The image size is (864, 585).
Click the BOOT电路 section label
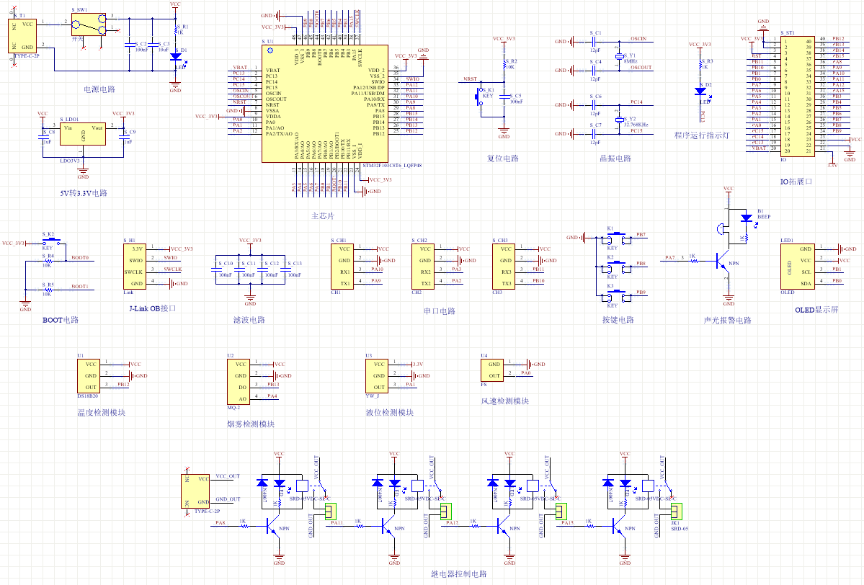pyautogui.click(x=61, y=319)
